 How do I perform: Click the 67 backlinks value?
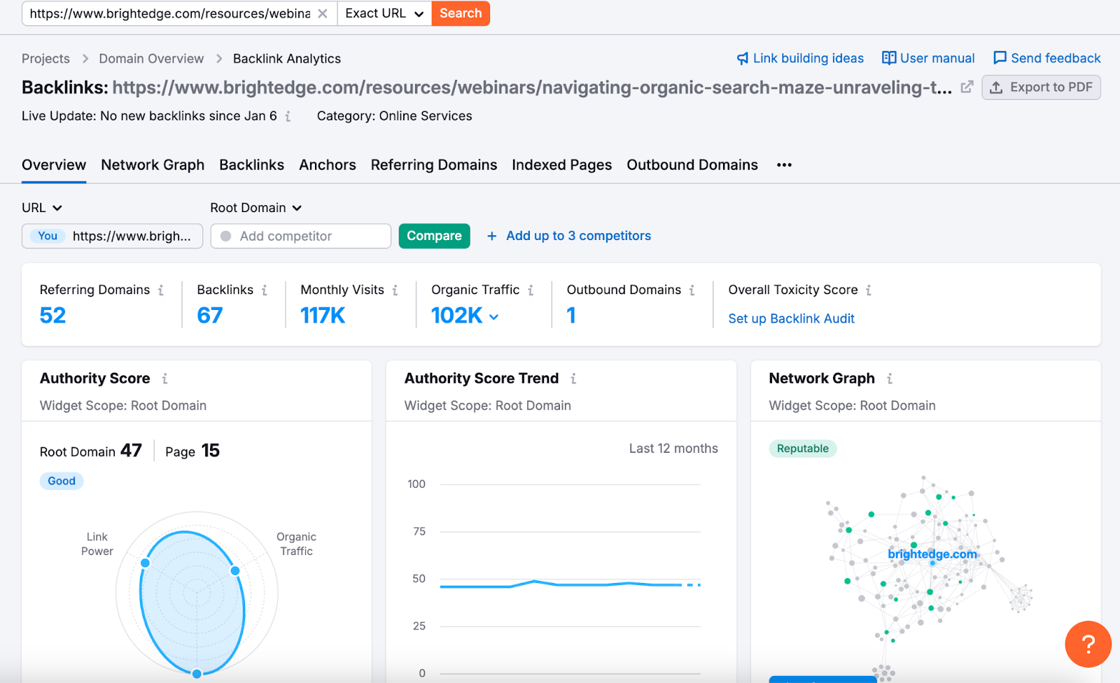pyautogui.click(x=209, y=316)
